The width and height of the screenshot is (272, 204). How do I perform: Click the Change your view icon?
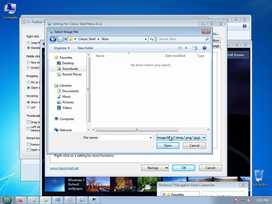tap(180, 48)
